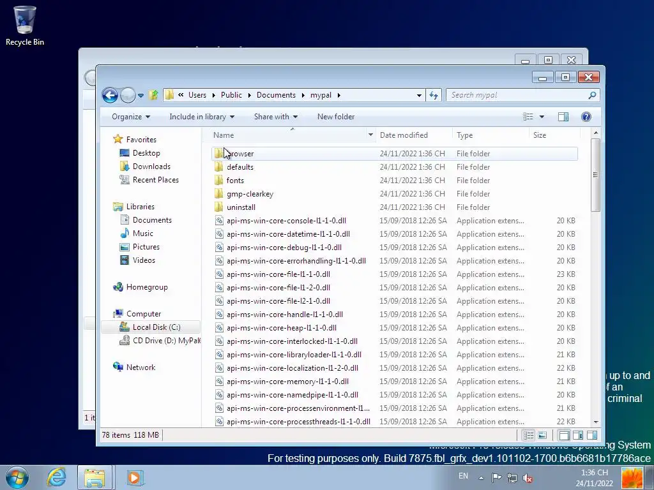This screenshot has width=654, height=490.
Task: Open the Name column filter dropdown
Action: [x=370, y=135]
